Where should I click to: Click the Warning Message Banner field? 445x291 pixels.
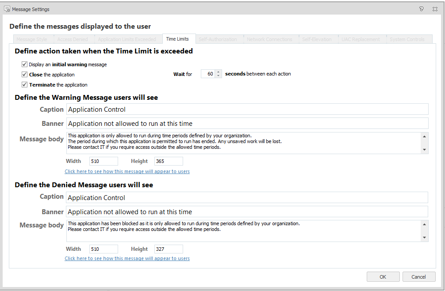coord(247,124)
